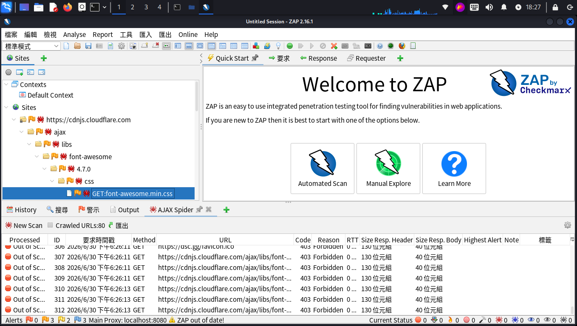
Task: Select the Default Context tree item
Action: point(46,95)
